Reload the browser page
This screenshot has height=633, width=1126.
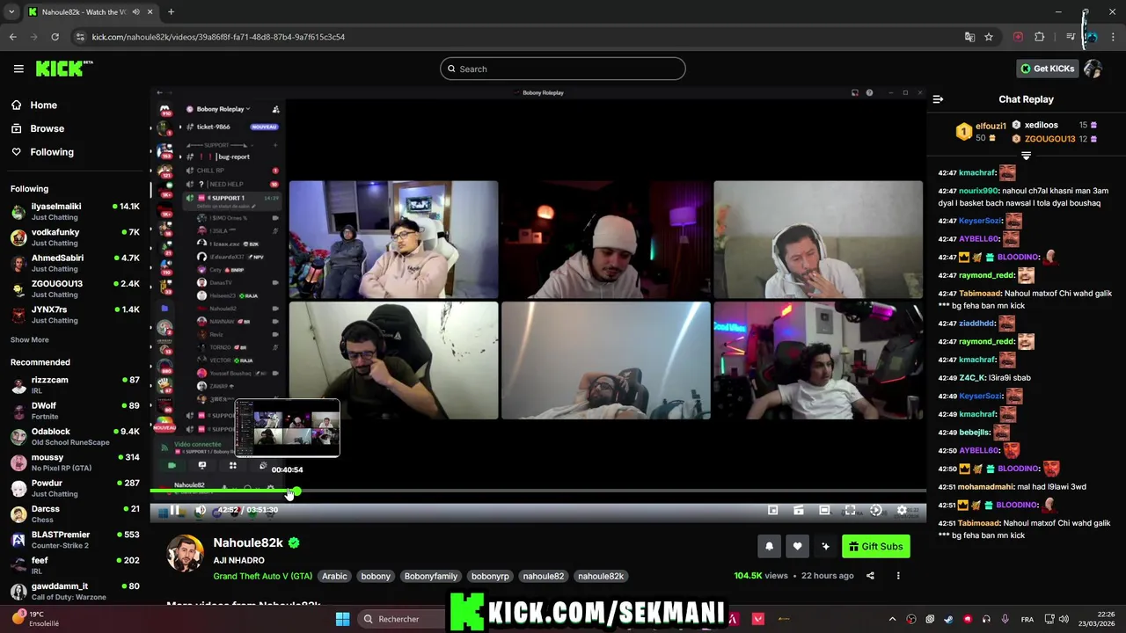(55, 37)
